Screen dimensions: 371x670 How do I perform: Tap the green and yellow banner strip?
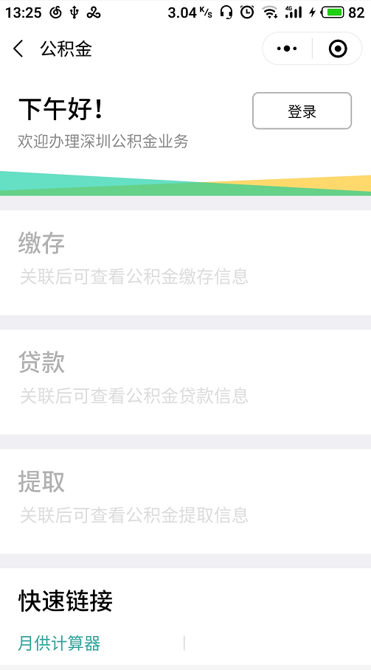[x=186, y=184]
